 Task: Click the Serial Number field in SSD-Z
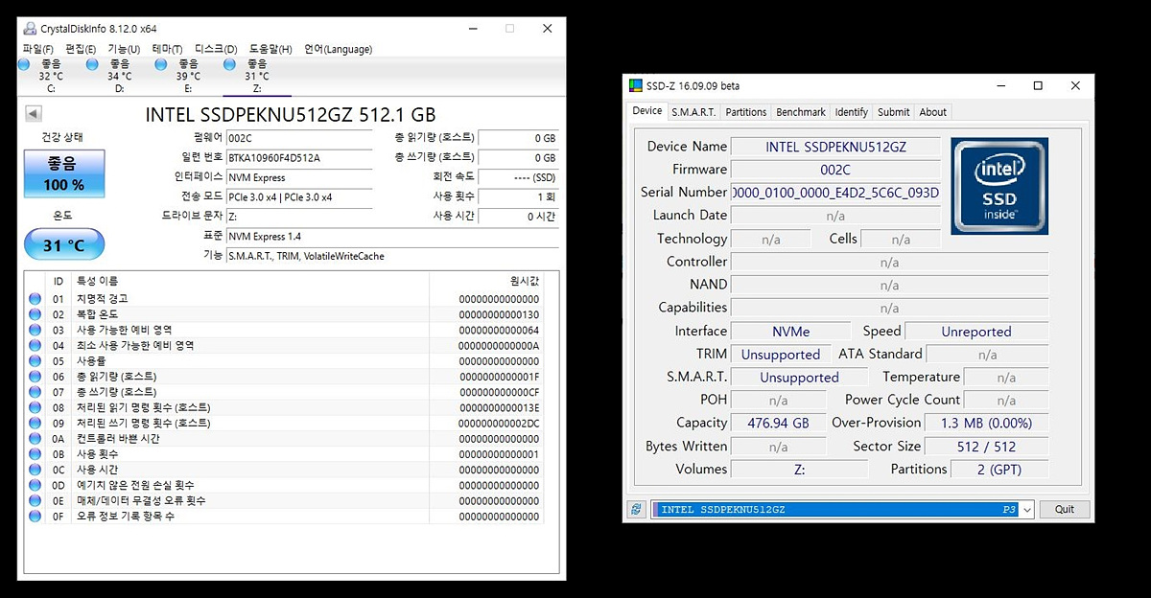click(835, 193)
